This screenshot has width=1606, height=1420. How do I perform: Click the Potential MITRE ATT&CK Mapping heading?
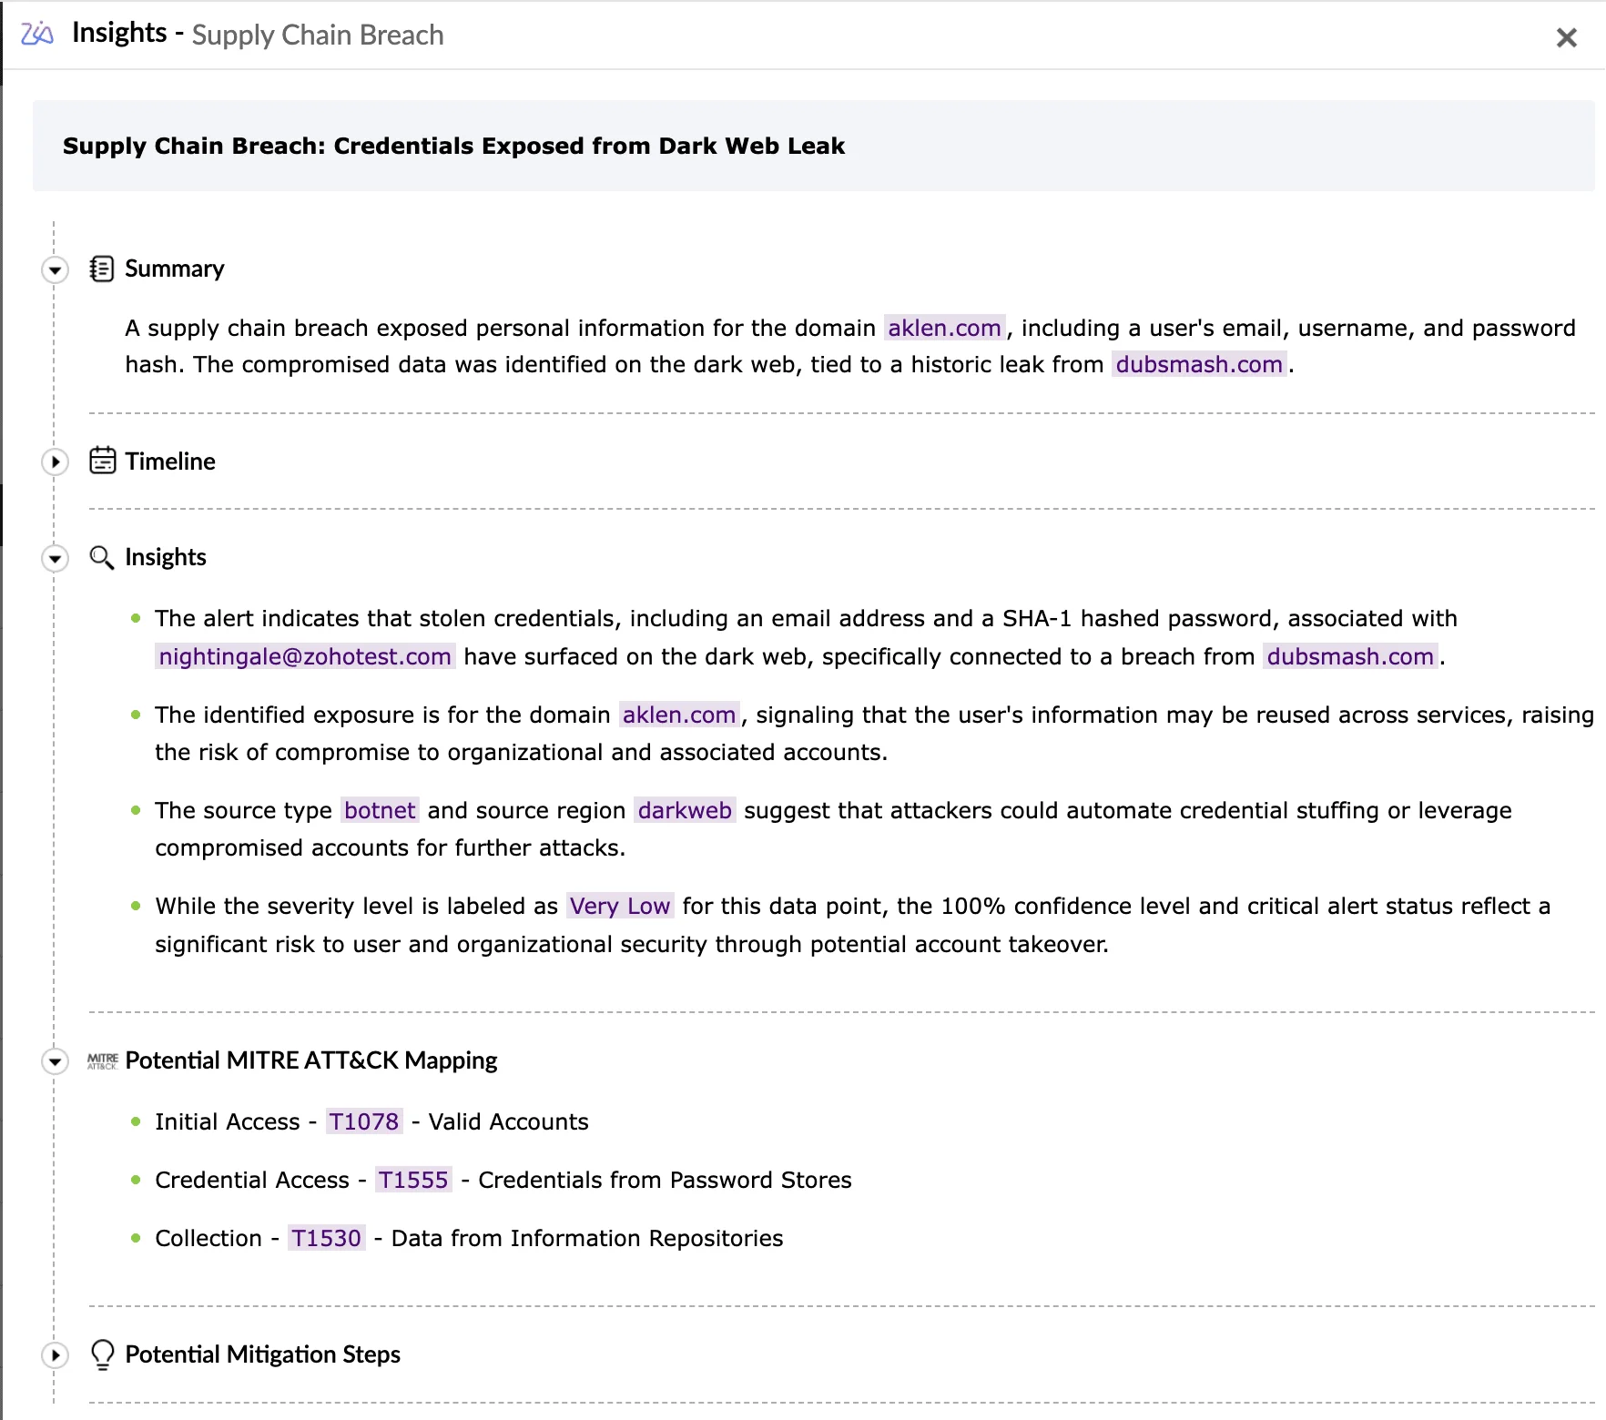(311, 1060)
